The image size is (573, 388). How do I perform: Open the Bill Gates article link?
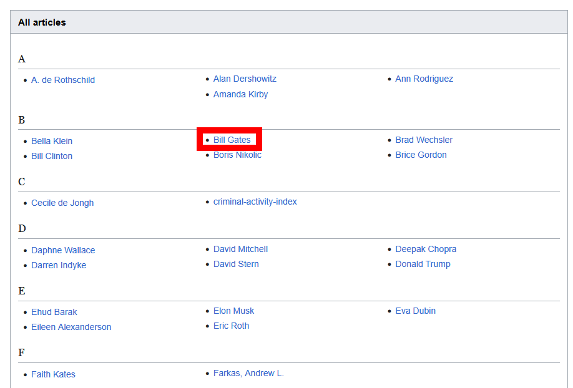tap(232, 140)
